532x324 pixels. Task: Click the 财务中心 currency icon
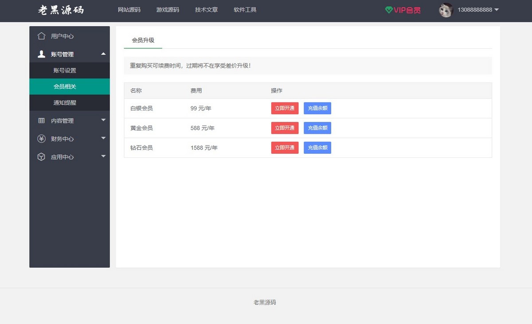coord(41,138)
